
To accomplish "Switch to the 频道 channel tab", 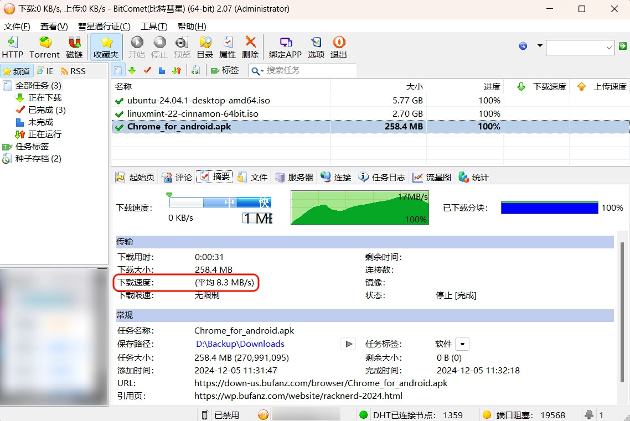I will pos(17,71).
